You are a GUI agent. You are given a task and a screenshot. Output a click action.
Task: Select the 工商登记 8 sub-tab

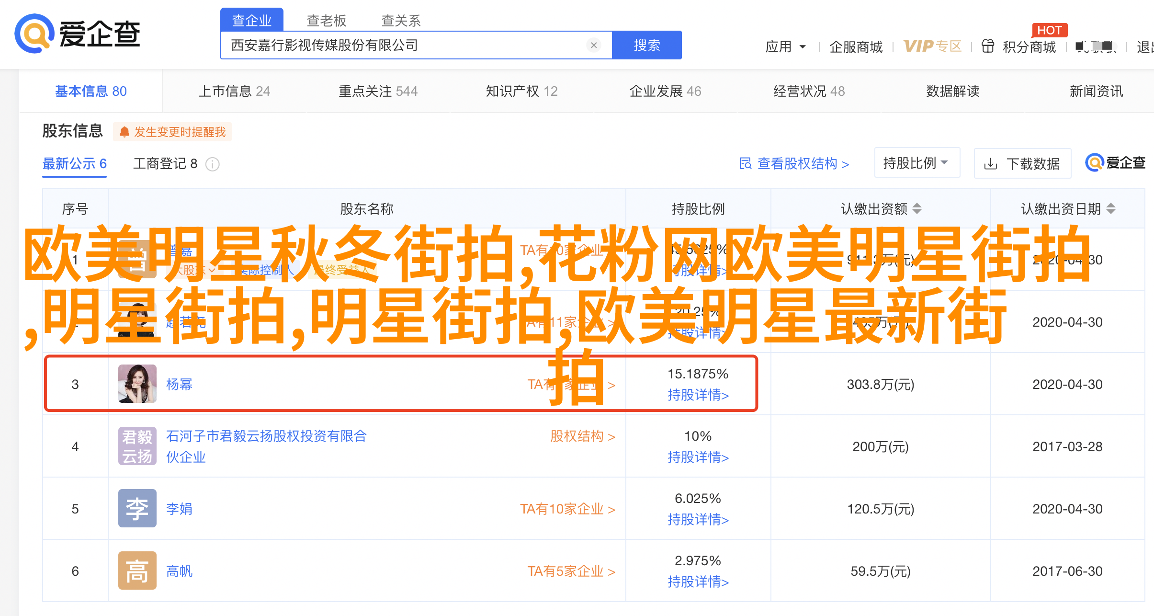click(165, 164)
